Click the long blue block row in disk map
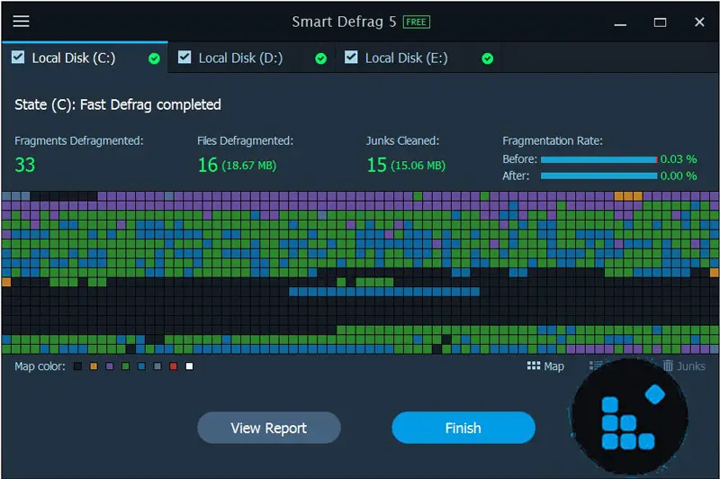The width and height of the screenshot is (720, 479). [384, 291]
